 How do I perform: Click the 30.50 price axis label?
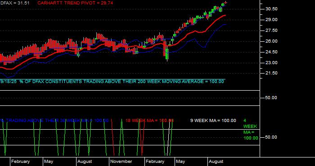pos(271,9)
